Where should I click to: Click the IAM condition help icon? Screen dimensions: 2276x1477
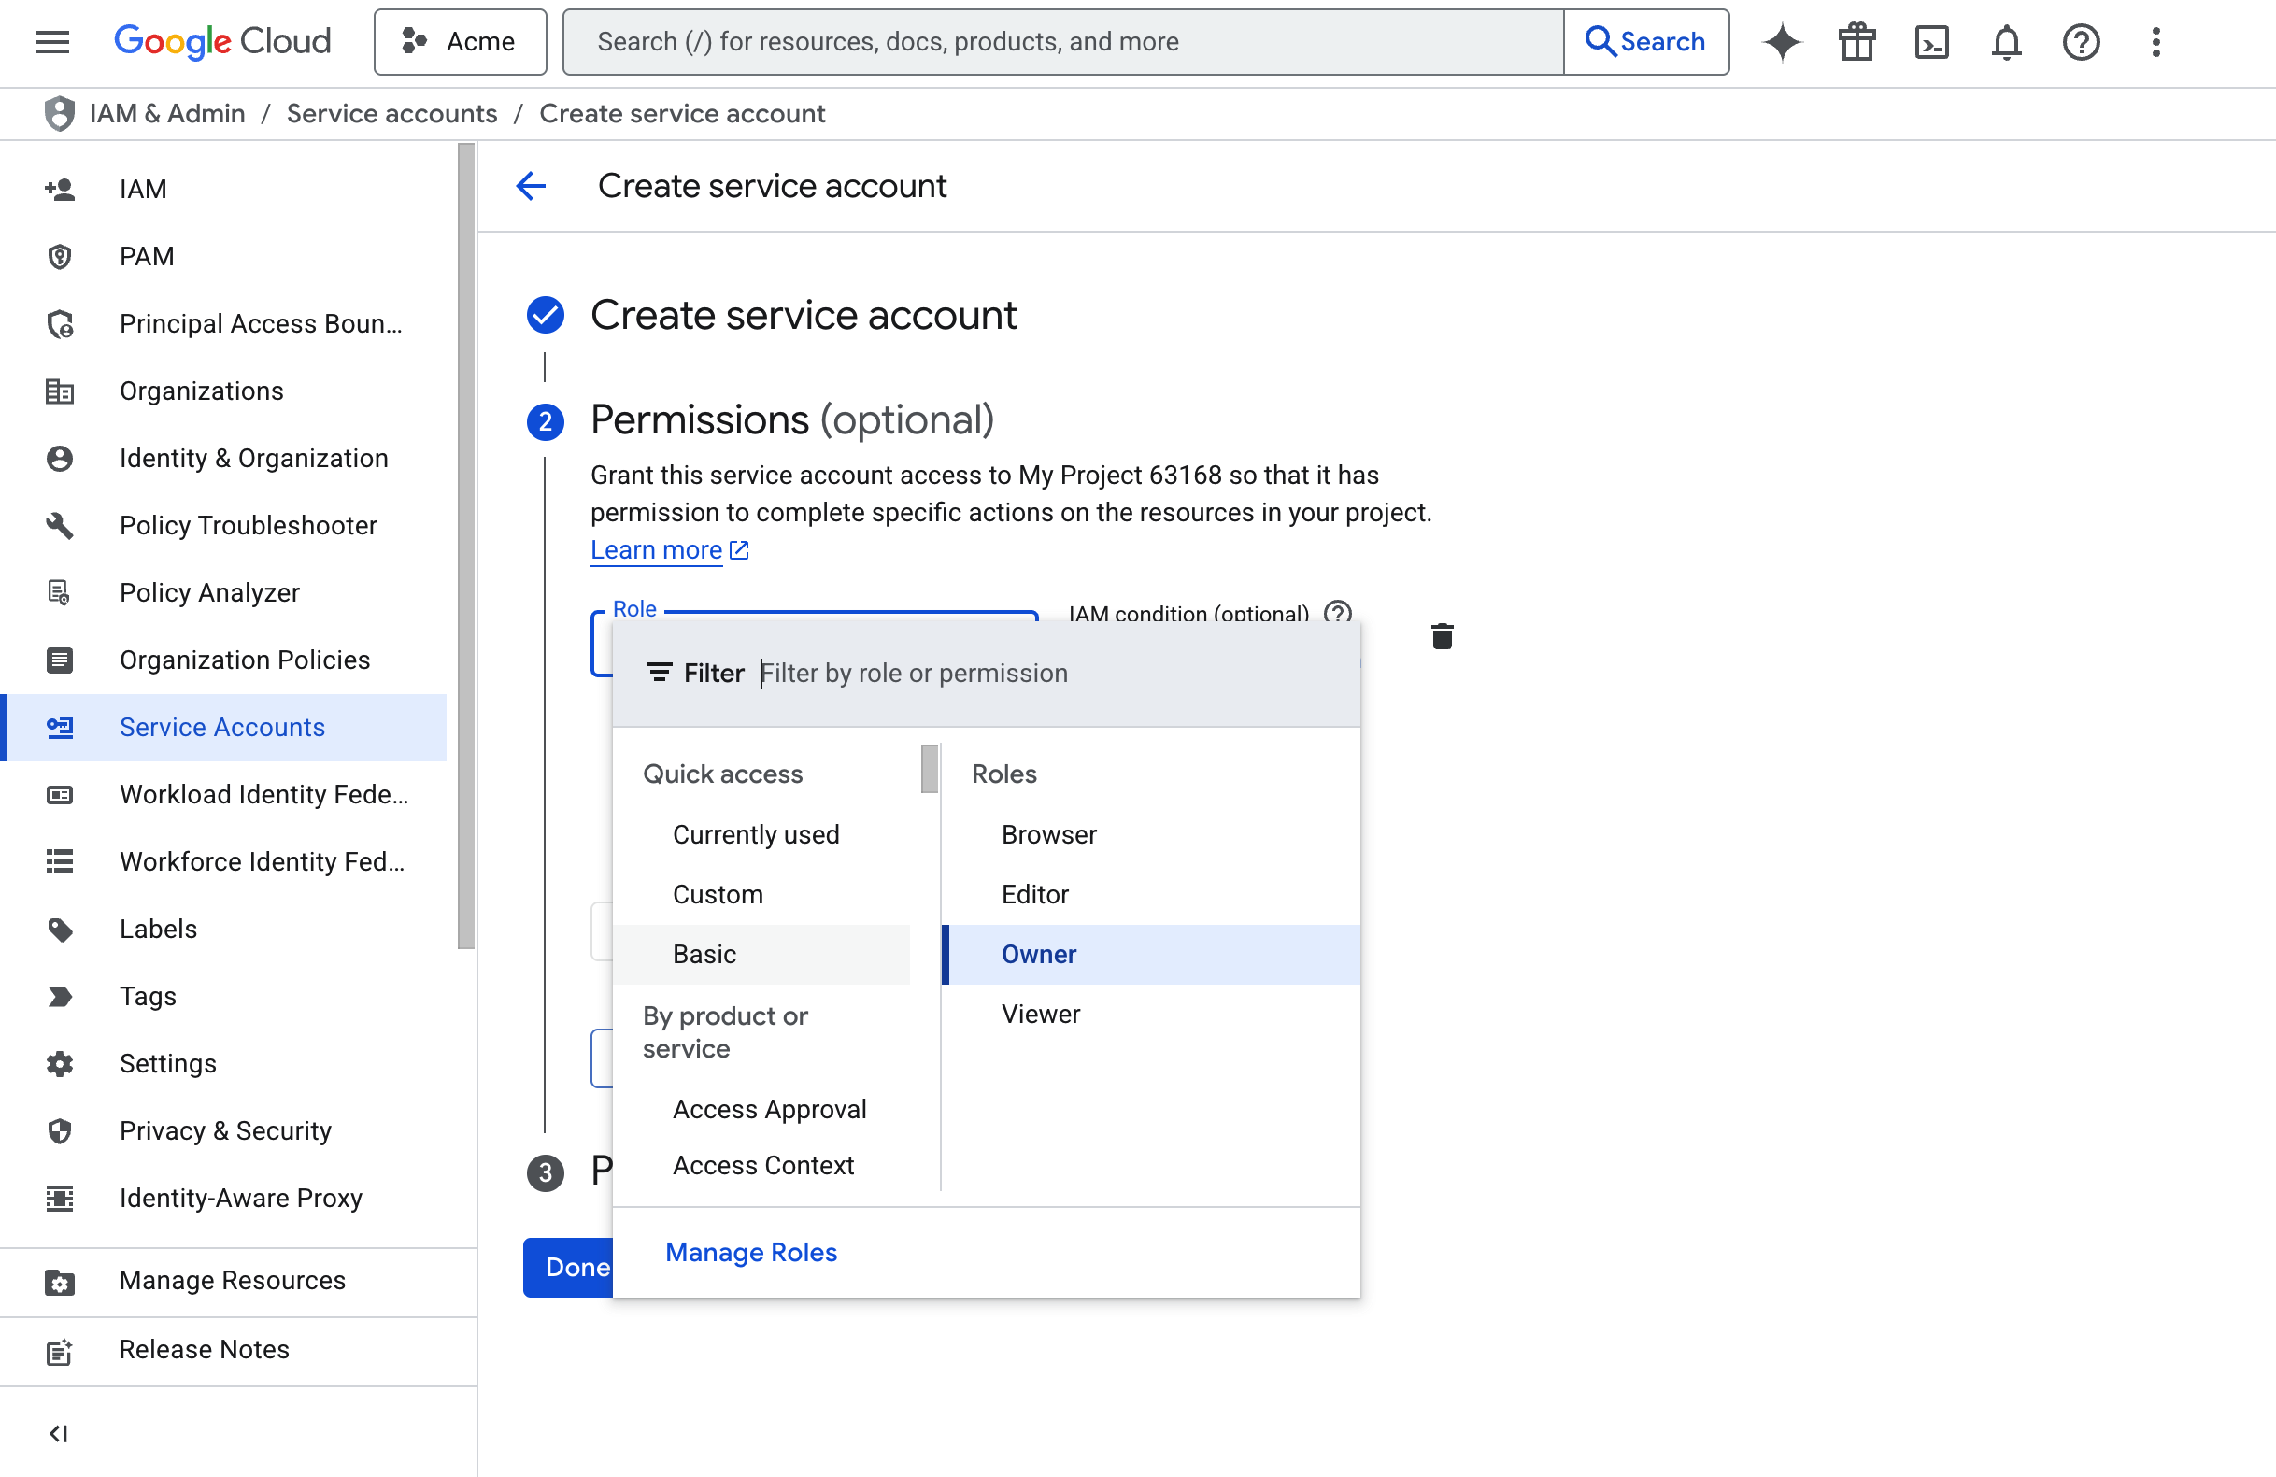pos(1338,612)
